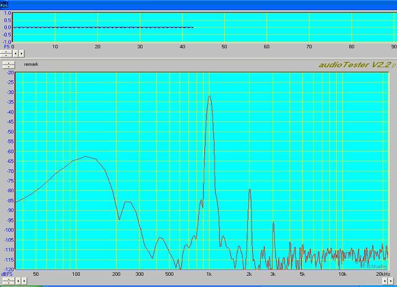Click the 2k harmonic peak in the spectrum
The height and width of the screenshot is (287, 397).
pos(249,189)
